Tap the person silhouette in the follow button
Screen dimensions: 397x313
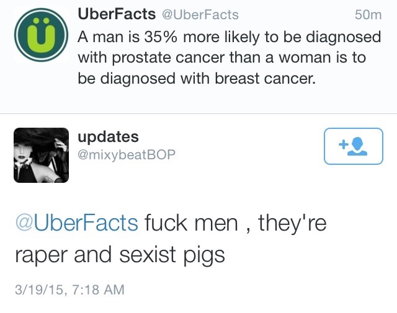click(x=357, y=146)
